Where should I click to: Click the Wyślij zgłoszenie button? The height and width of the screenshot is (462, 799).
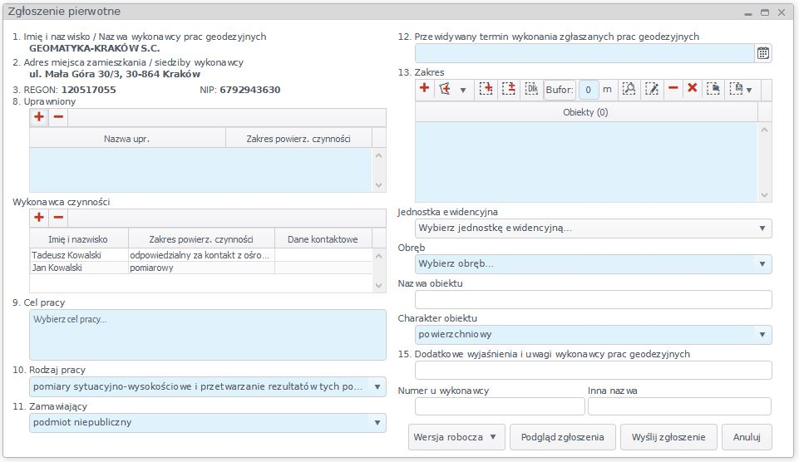click(x=668, y=437)
